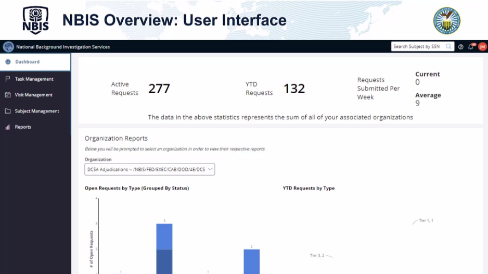Open the Dashboard sidebar item

(35, 61)
